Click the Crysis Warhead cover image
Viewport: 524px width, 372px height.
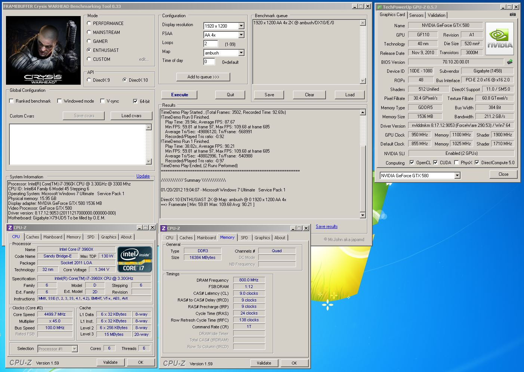43,50
